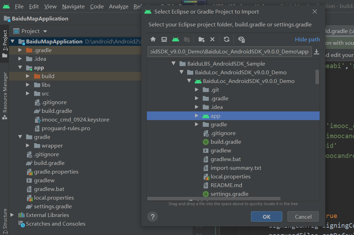Open the help question mark button
This screenshot has width=354, height=235.
click(x=153, y=217)
